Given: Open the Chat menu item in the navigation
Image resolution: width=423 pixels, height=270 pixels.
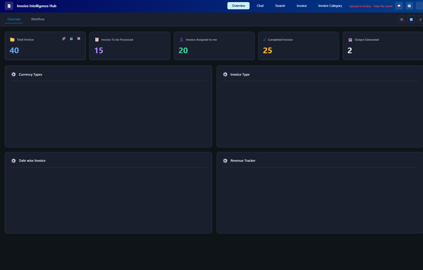Looking at the screenshot, I should pos(260,6).
